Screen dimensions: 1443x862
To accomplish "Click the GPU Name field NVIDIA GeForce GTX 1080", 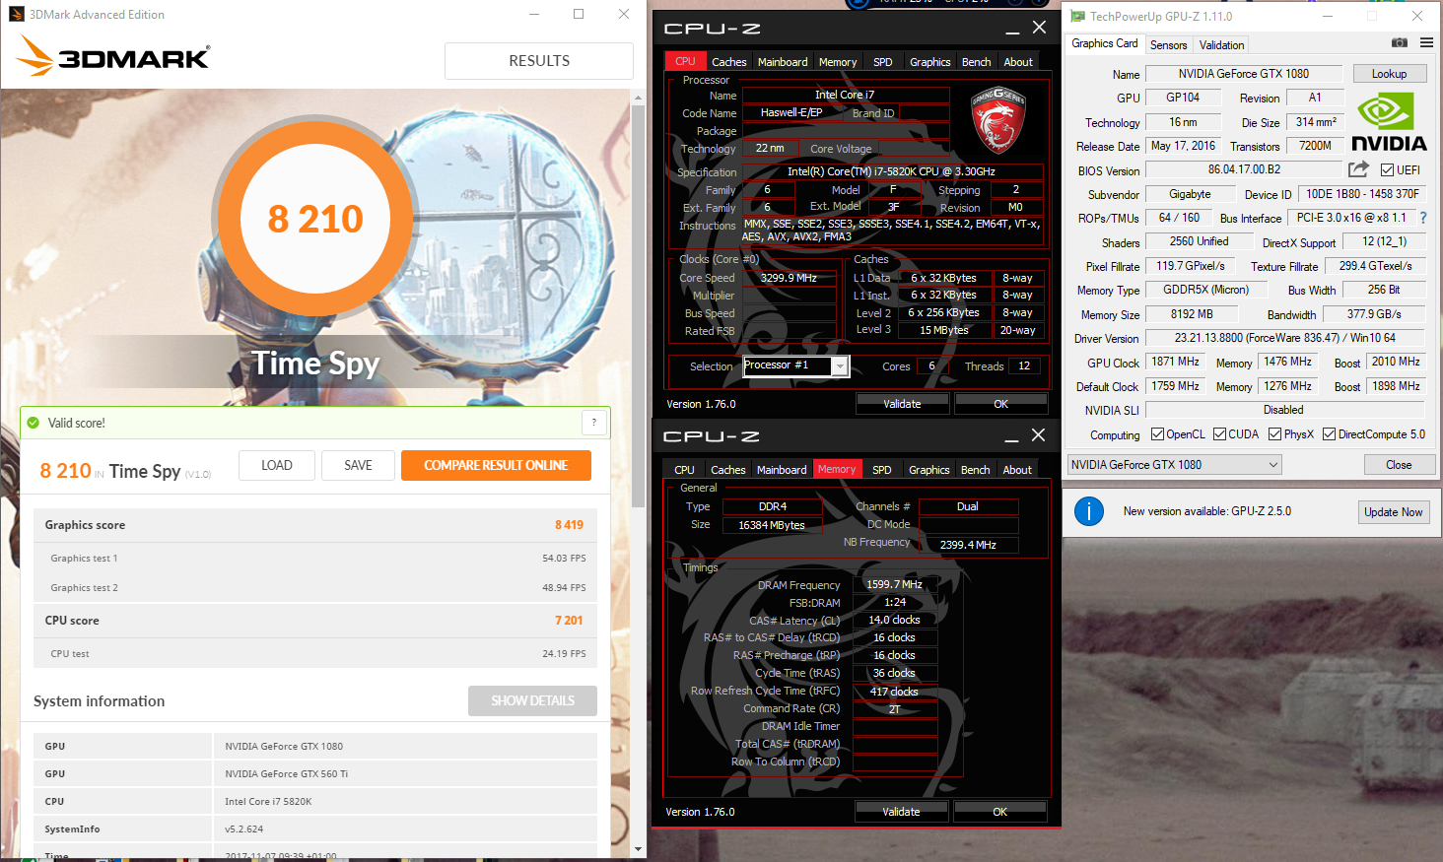I will pos(1243,74).
